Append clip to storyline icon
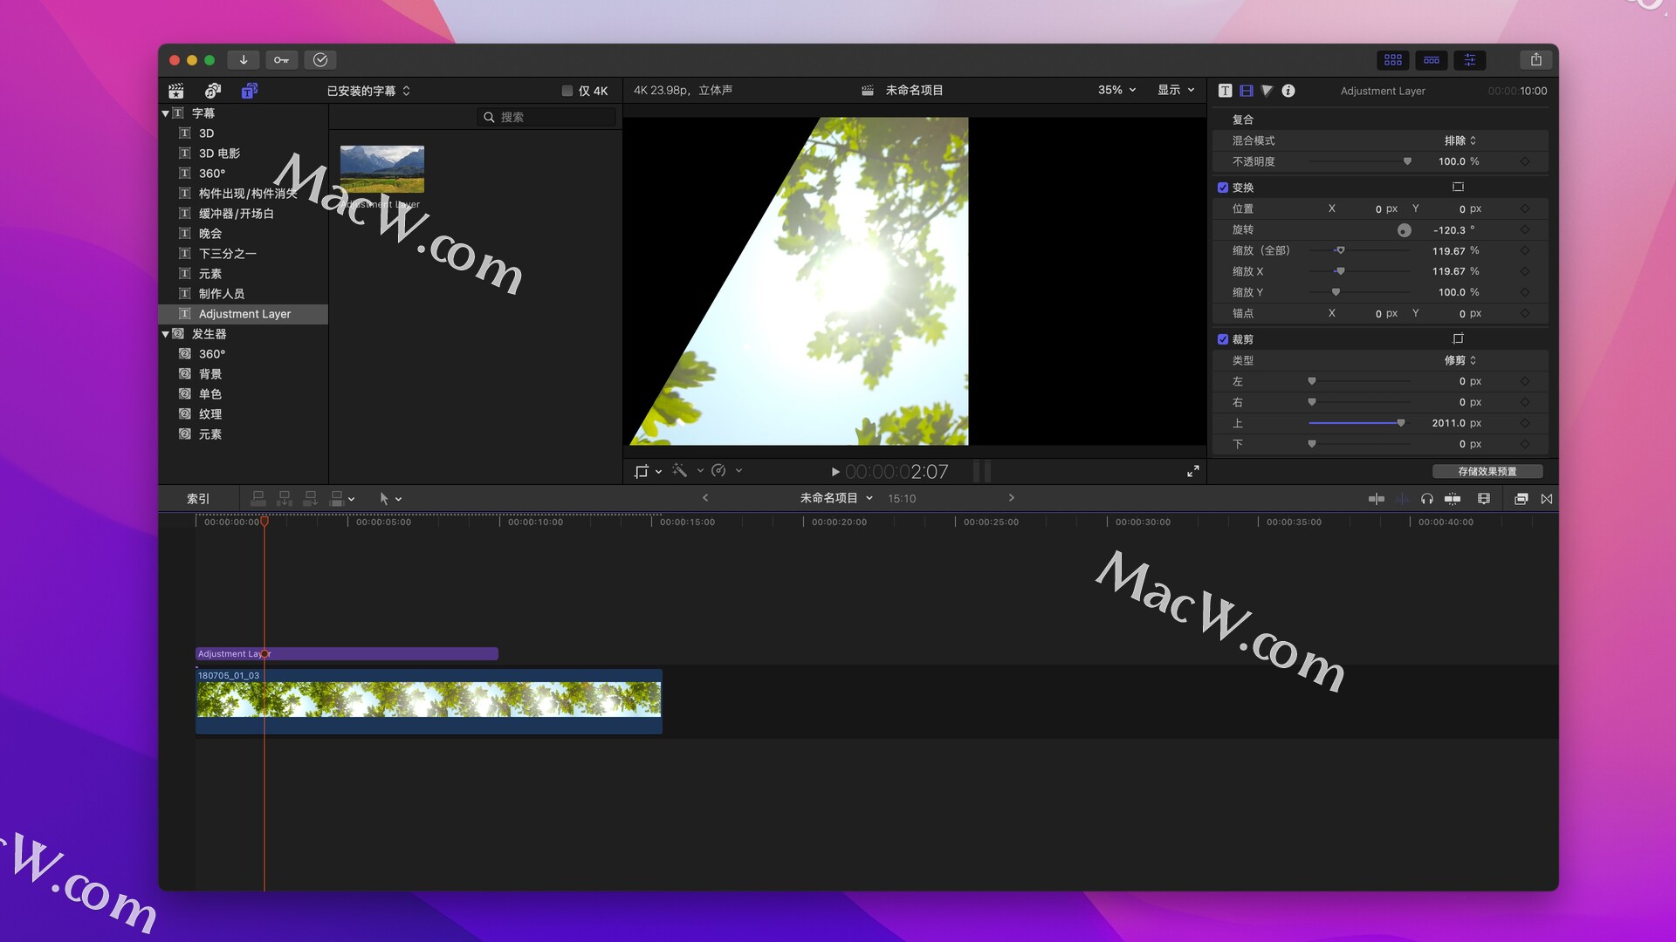The image size is (1676, 942). point(310,498)
